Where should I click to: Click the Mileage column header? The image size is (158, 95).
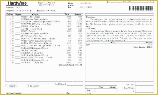click(x=113, y=87)
